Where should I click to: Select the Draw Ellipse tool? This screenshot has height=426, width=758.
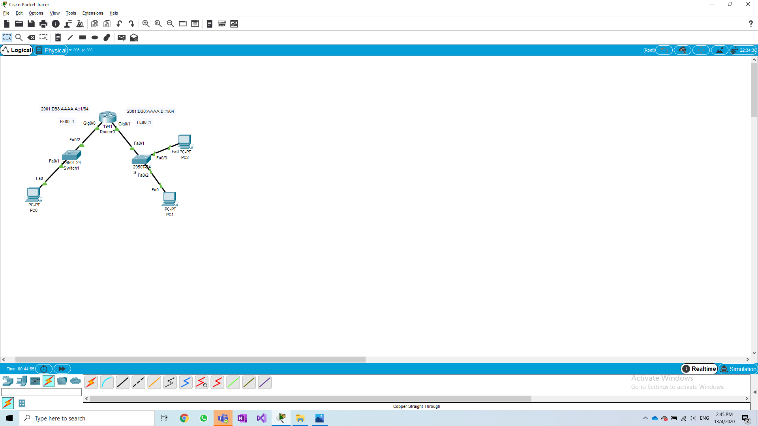pyautogui.click(x=95, y=37)
